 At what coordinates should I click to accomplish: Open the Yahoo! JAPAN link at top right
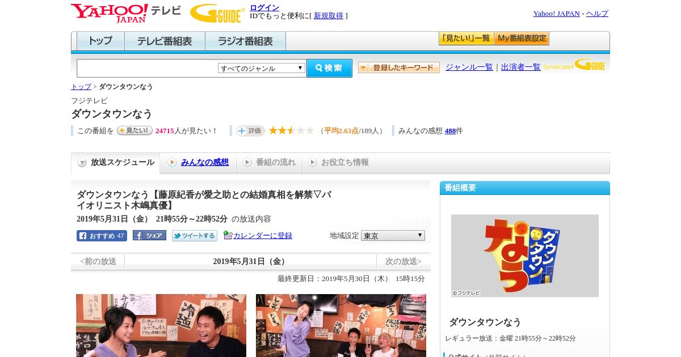coord(556,13)
